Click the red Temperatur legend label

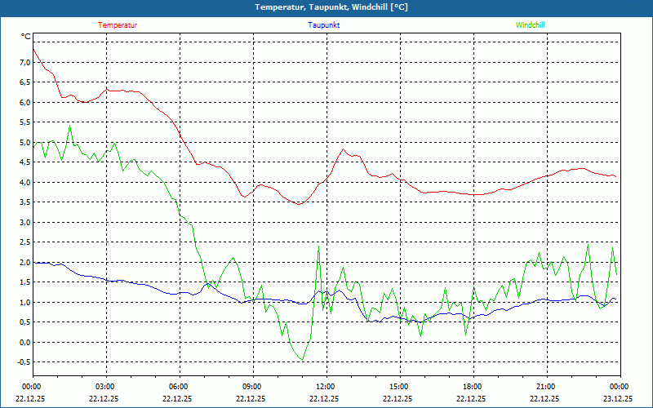pyautogui.click(x=118, y=25)
